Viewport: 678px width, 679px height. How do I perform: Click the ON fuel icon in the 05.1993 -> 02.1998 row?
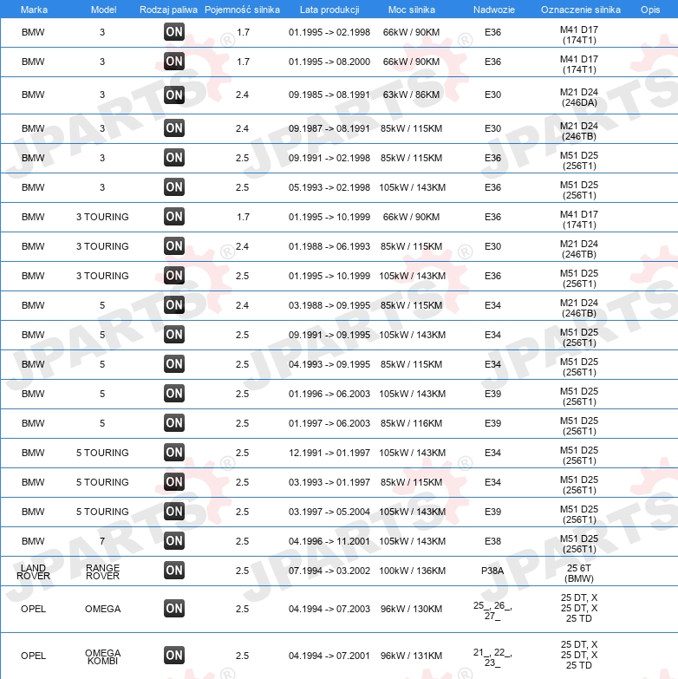tap(174, 186)
